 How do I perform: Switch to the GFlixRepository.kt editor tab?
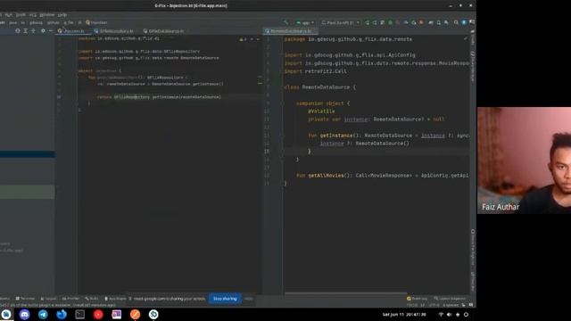114,31
